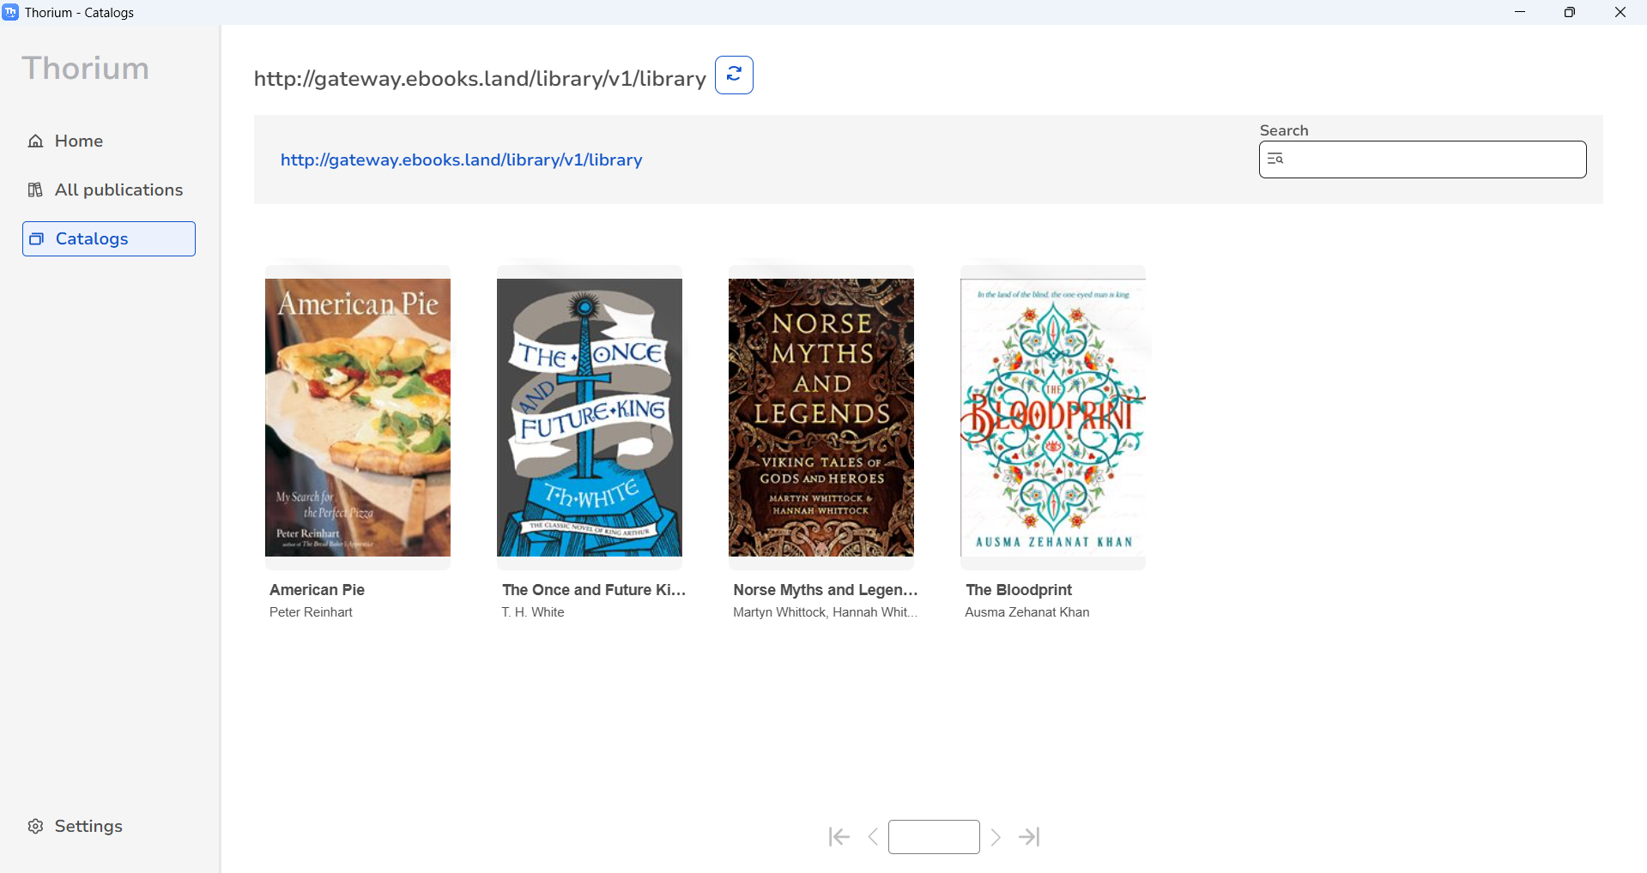Open Settings from the sidebar
The height and width of the screenshot is (873, 1647).
[x=109, y=826]
